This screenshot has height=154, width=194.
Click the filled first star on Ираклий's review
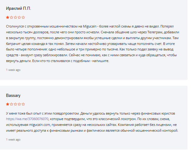point(8,17)
